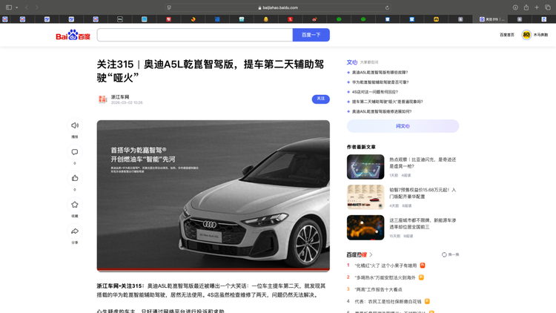Image resolution: width=556 pixels, height=313 pixels.
Task: Expand the 百度热搜 chevron arrow
Action: (x=371, y=254)
